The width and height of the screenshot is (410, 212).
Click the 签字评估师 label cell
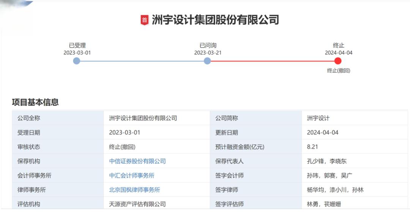point(256,203)
